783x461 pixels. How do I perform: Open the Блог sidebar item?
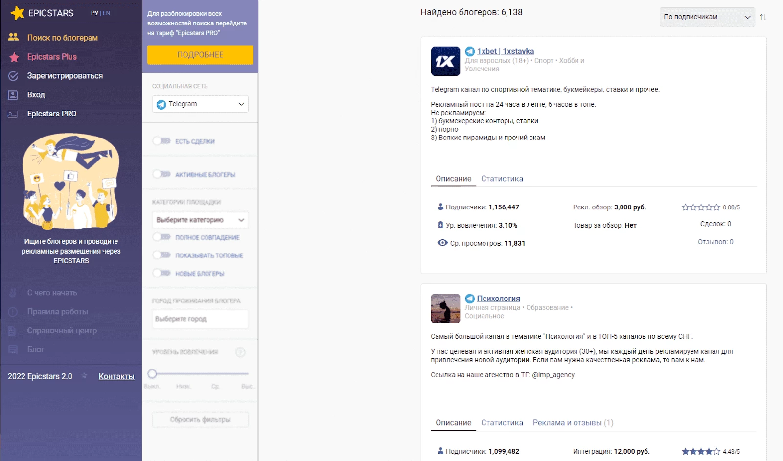pyautogui.click(x=36, y=349)
